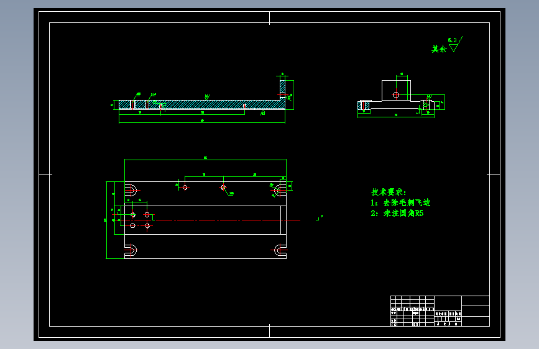The image size is (539, 349).
Task: Select the hatched section of the front view
Action: tap(202, 104)
